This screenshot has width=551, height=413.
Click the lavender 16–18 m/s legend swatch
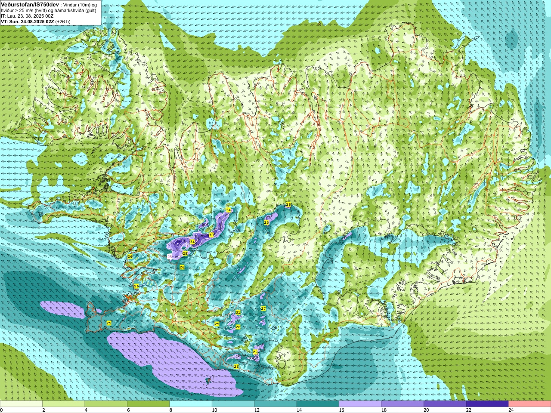[x=360, y=404]
